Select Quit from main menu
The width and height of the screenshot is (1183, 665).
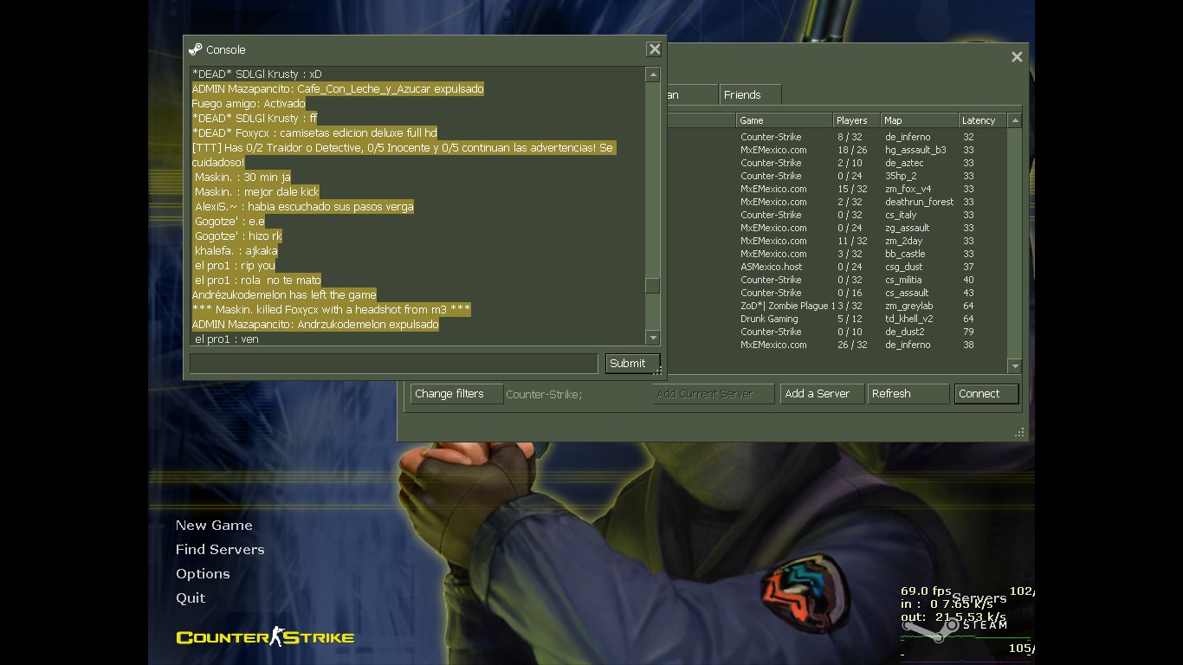[x=191, y=598]
